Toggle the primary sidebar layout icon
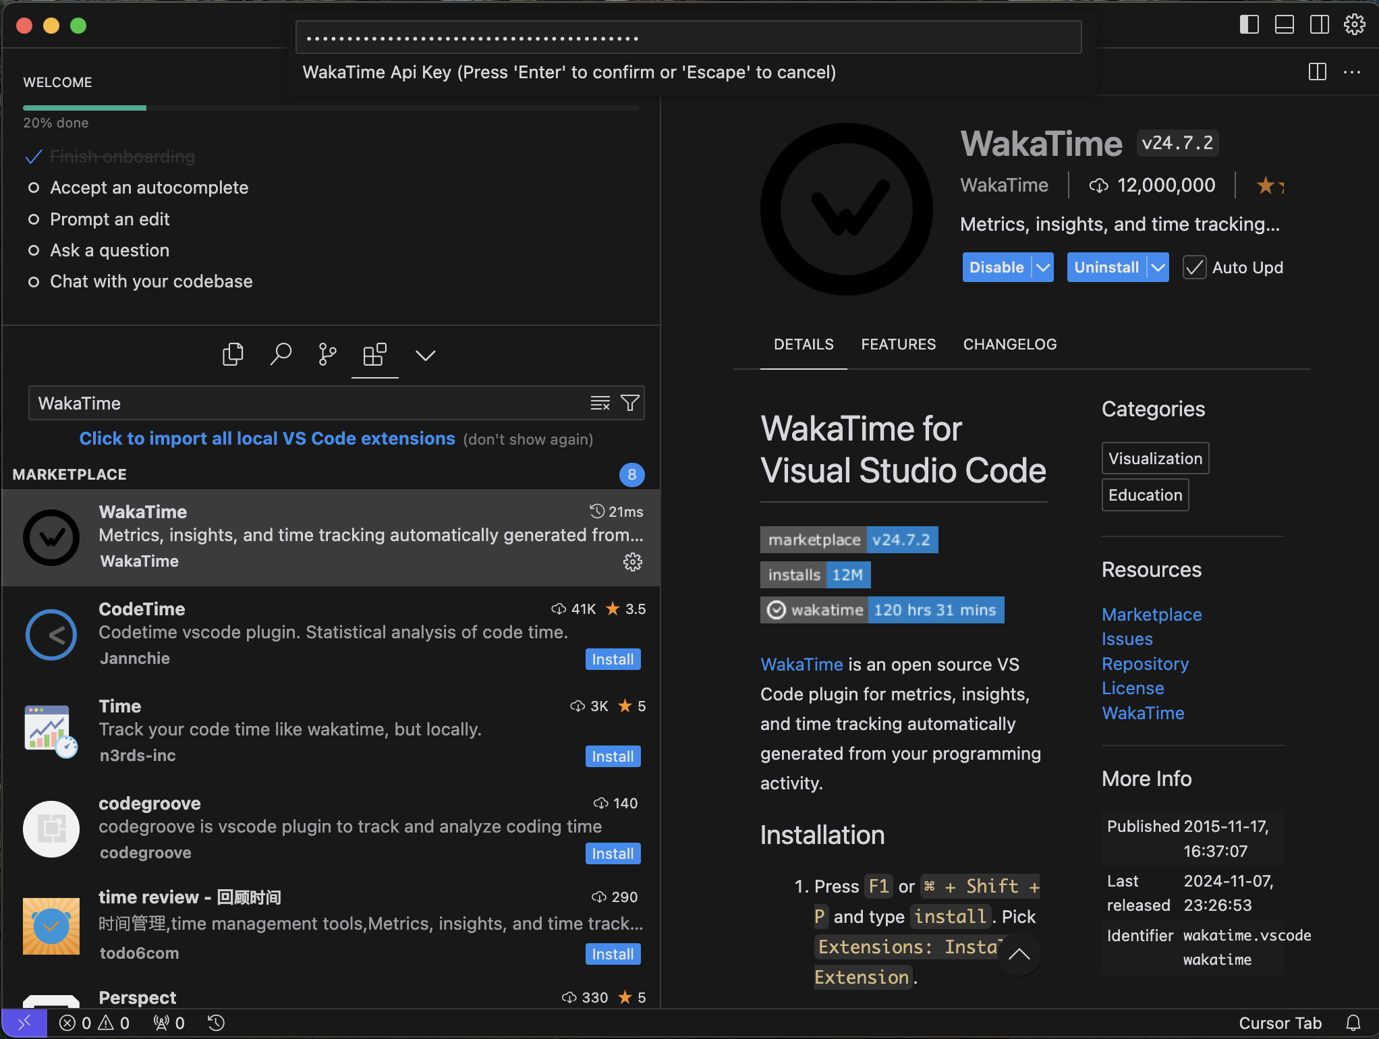This screenshot has height=1039, width=1379. (x=1249, y=25)
